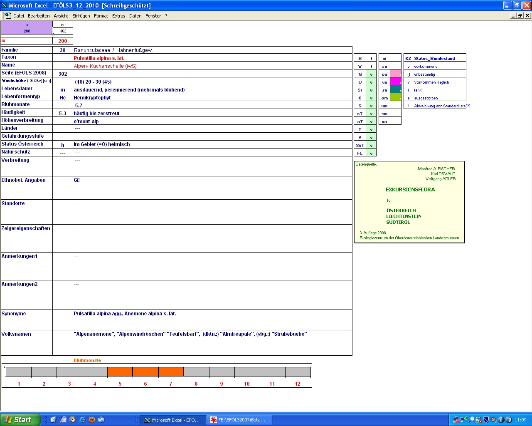Click the Windows Start button
This screenshot has width=532, height=426.
click(20, 420)
